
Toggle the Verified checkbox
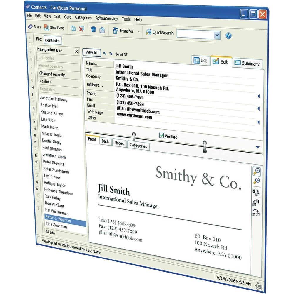tap(161, 135)
